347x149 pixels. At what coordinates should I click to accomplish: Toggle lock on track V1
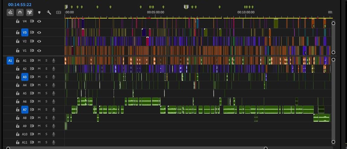pyautogui.click(x=18, y=51)
